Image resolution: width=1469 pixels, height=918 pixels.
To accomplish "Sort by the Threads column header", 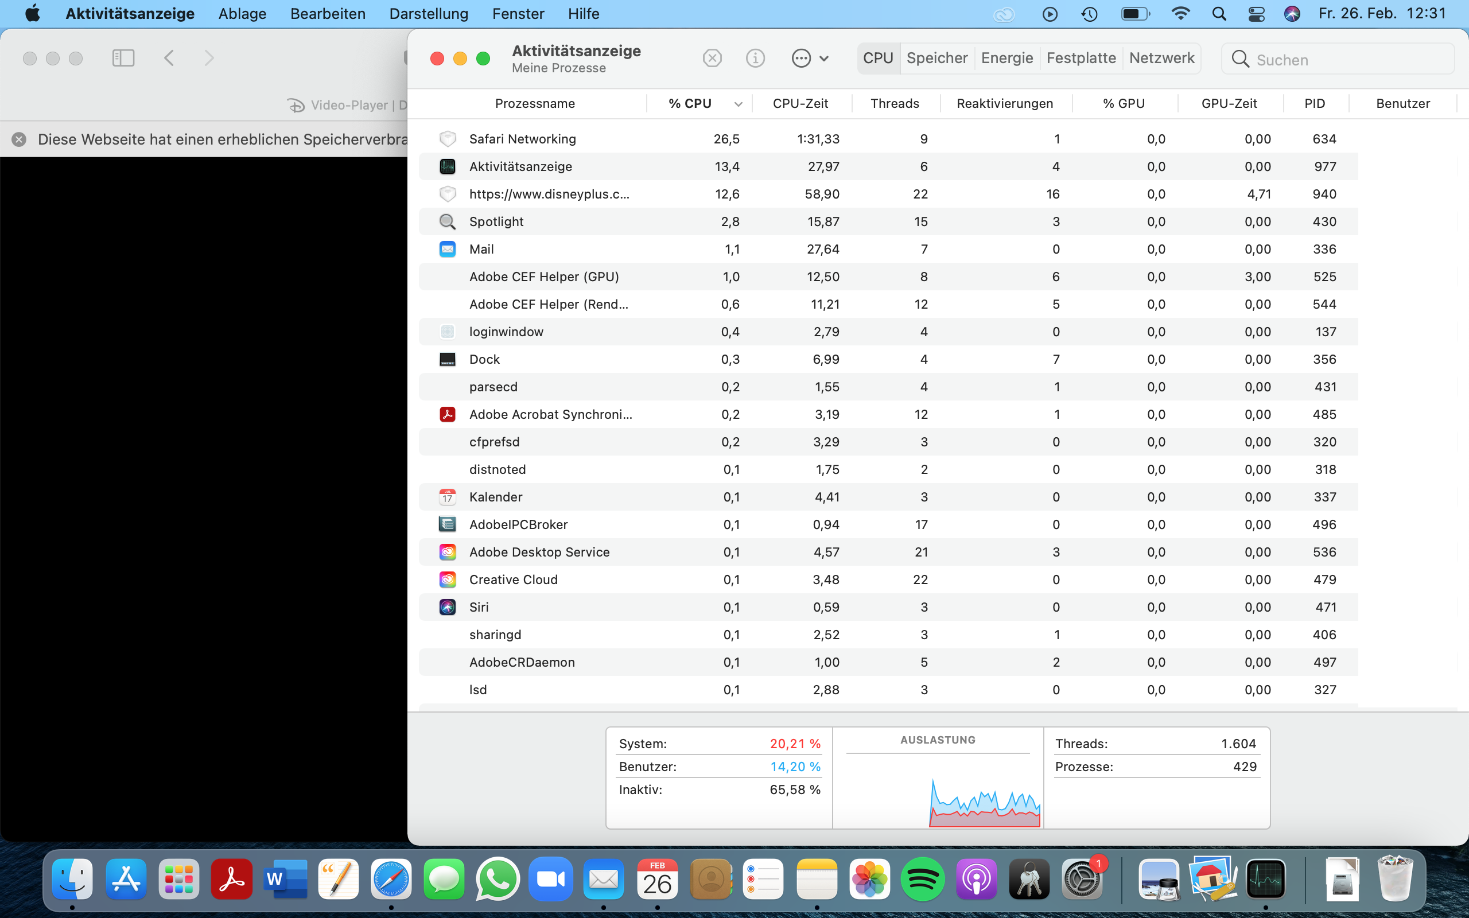I will 895,104.
